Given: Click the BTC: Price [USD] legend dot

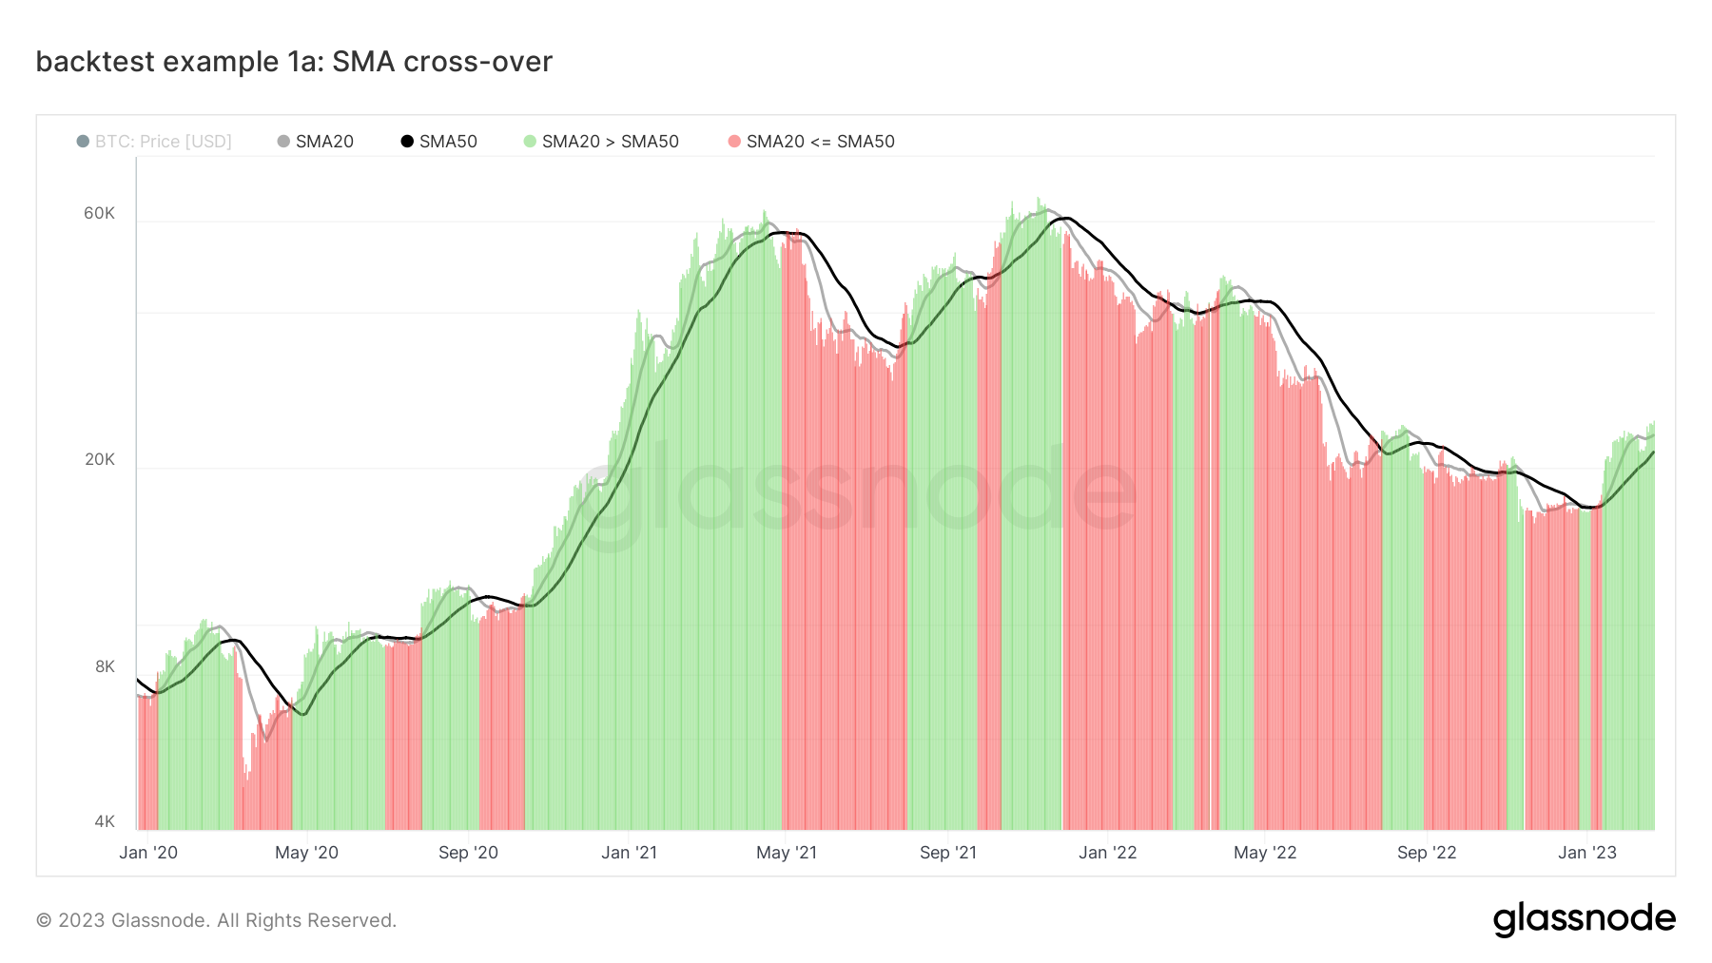Looking at the screenshot, I should (84, 141).
